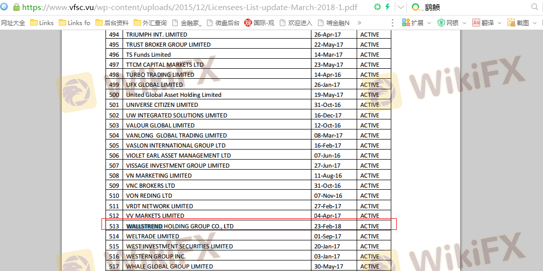
Task: Click the green padlock security icon
Action: 16,7
